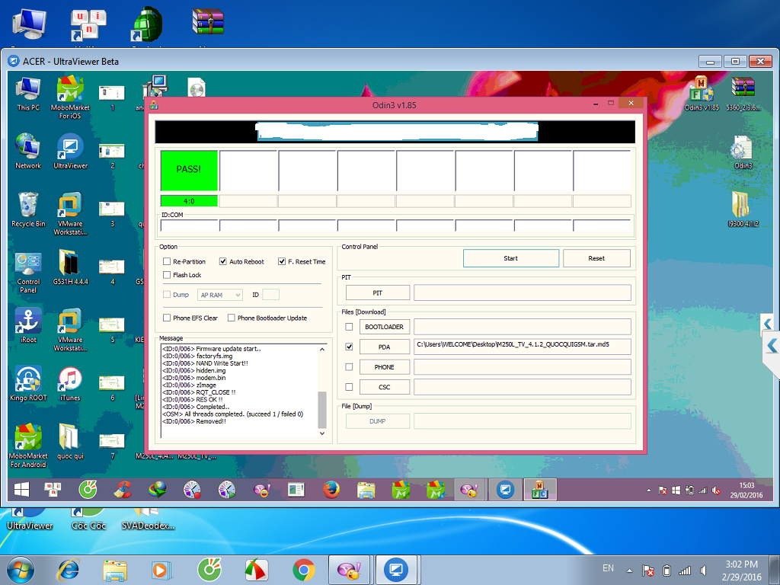Select the Odin3 v1.85 desktop icon
Screen dimensions: 780x585
pyautogui.click(x=702, y=94)
